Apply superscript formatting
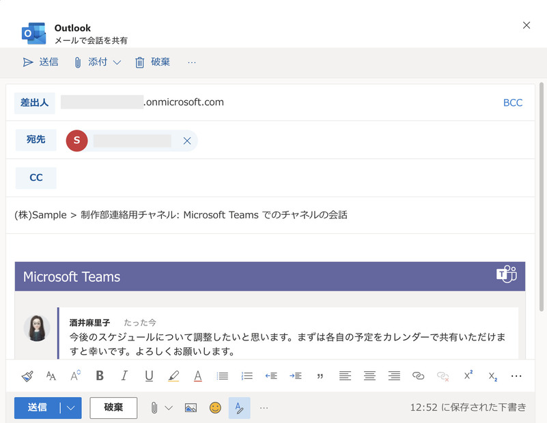The width and height of the screenshot is (547, 423). [468, 375]
